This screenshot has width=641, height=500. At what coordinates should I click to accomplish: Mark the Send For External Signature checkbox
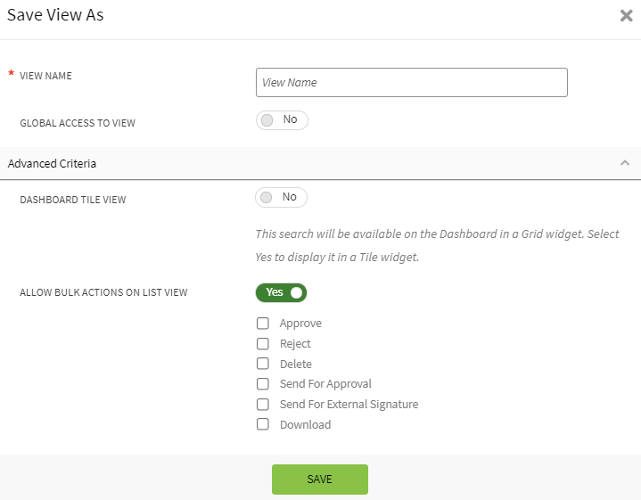(263, 405)
